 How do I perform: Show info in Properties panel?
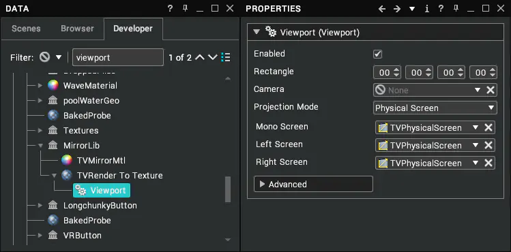[427, 9]
